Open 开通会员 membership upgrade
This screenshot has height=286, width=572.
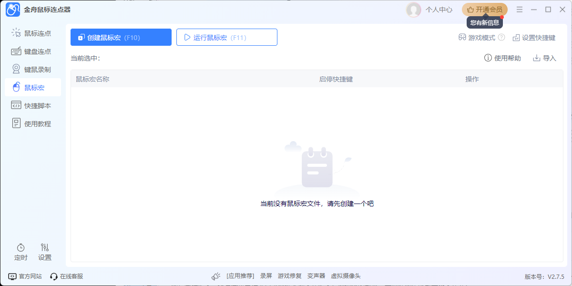point(484,9)
